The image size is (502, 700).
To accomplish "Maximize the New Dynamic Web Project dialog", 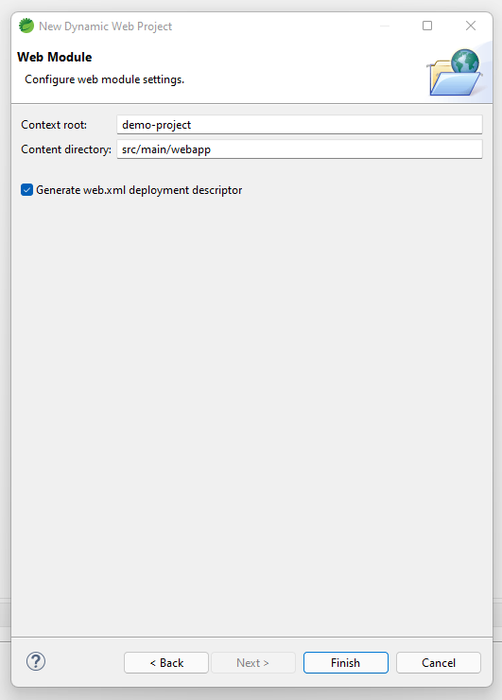I will click(x=427, y=26).
